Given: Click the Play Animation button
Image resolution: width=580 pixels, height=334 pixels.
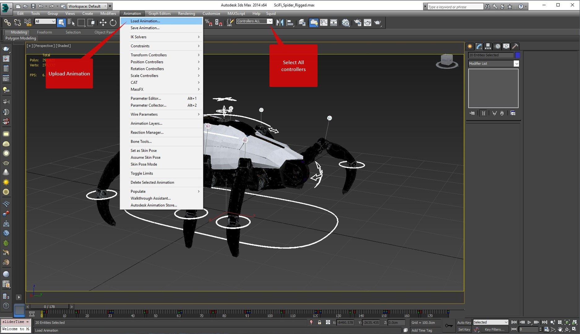Looking at the screenshot, I should tap(529, 322).
